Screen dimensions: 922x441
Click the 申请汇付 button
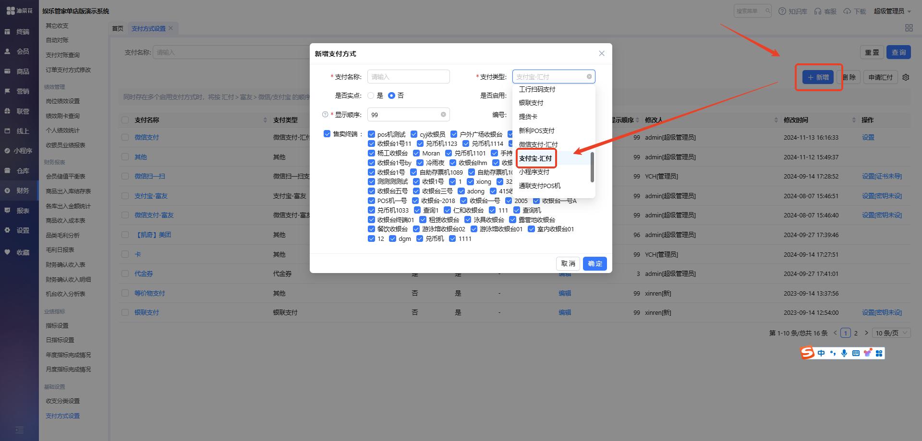881,77
